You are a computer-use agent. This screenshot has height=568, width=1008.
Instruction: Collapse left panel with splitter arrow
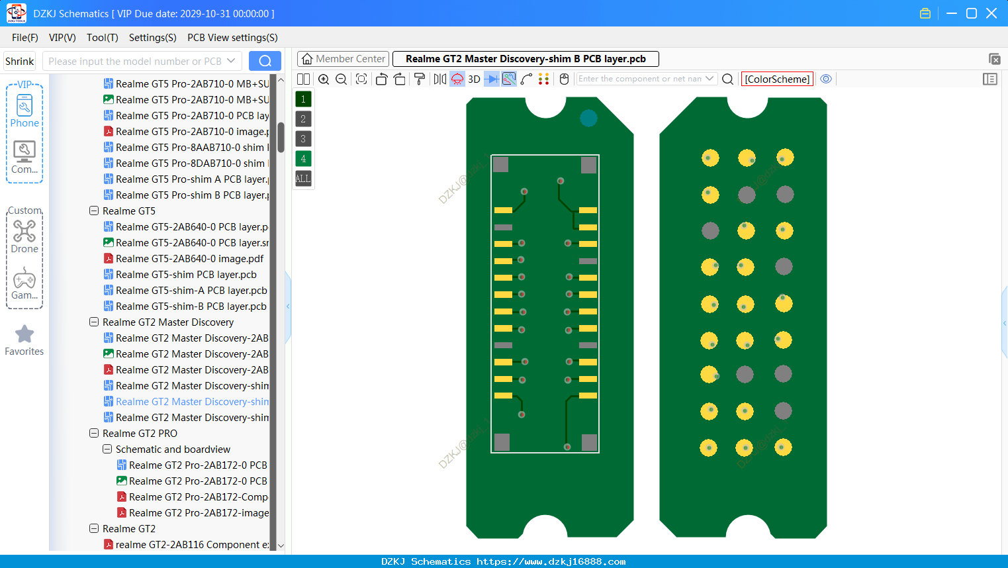coord(288,306)
